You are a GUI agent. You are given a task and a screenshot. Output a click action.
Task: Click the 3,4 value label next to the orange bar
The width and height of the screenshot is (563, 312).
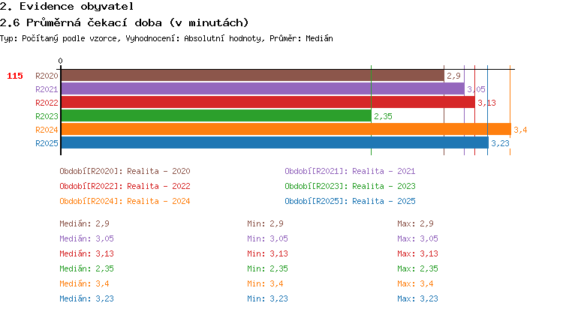click(x=520, y=130)
